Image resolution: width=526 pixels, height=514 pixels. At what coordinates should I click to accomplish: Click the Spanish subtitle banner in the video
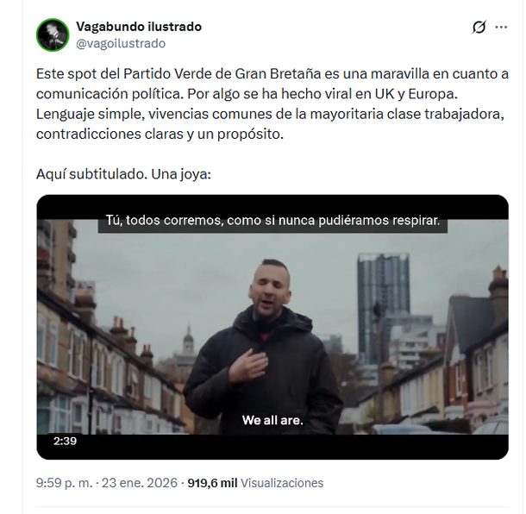pos(272,221)
